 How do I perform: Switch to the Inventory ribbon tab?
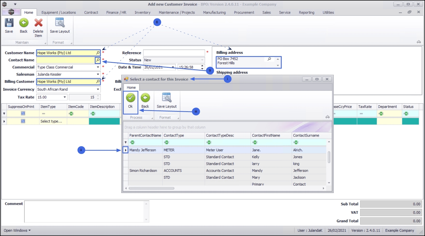(x=142, y=13)
